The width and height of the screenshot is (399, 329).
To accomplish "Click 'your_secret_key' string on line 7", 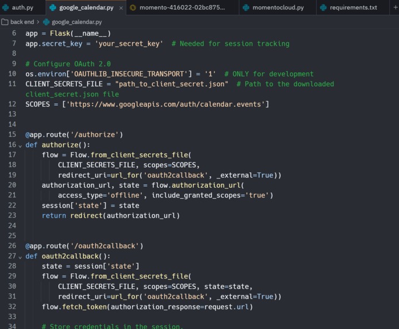I will tap(129, 44).
